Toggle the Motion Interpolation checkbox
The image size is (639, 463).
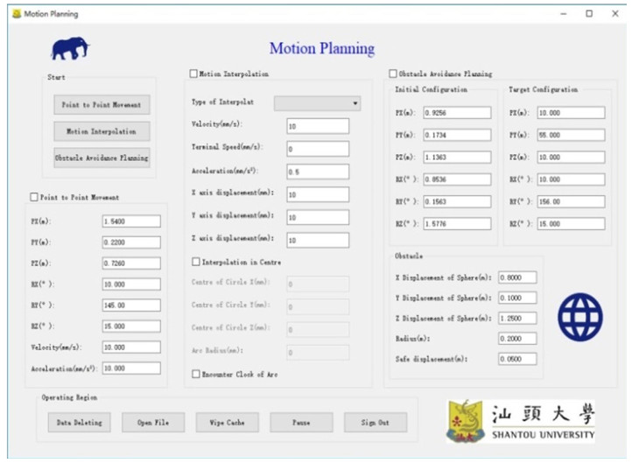coord(194,74)
